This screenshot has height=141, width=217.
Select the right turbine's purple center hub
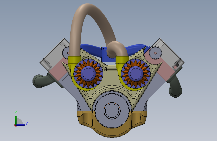[136, 74]
